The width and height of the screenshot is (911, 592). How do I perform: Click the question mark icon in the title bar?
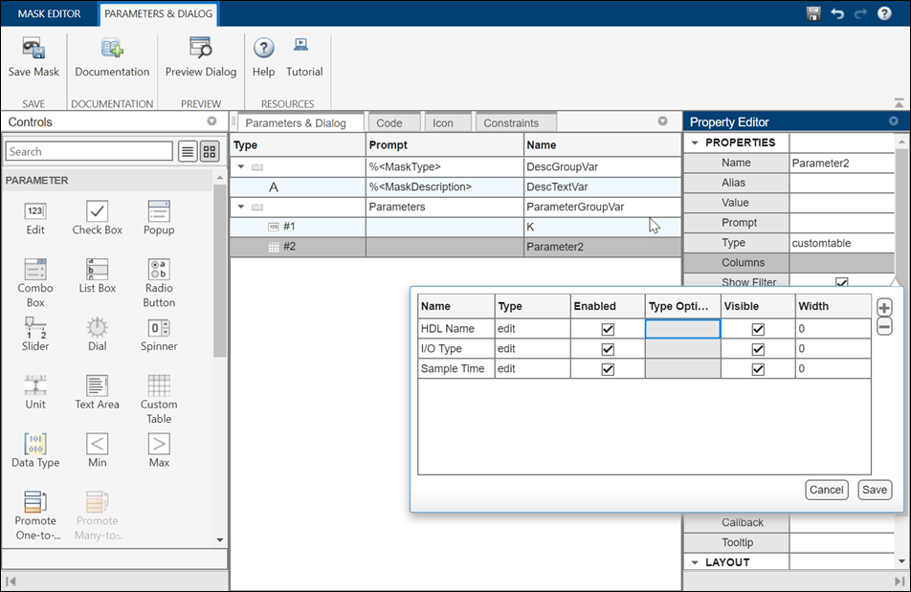pyautogui.click(x=884, y=13)
